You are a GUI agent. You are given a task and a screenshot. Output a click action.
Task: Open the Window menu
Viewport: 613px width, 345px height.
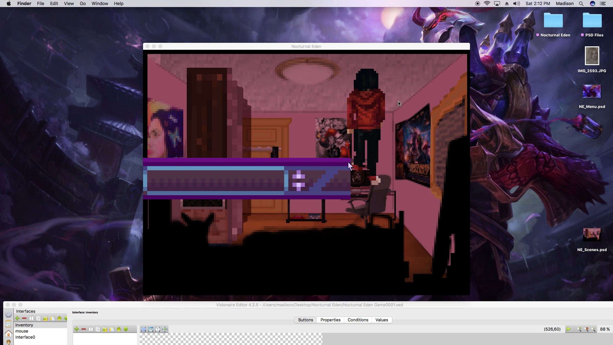100,4
